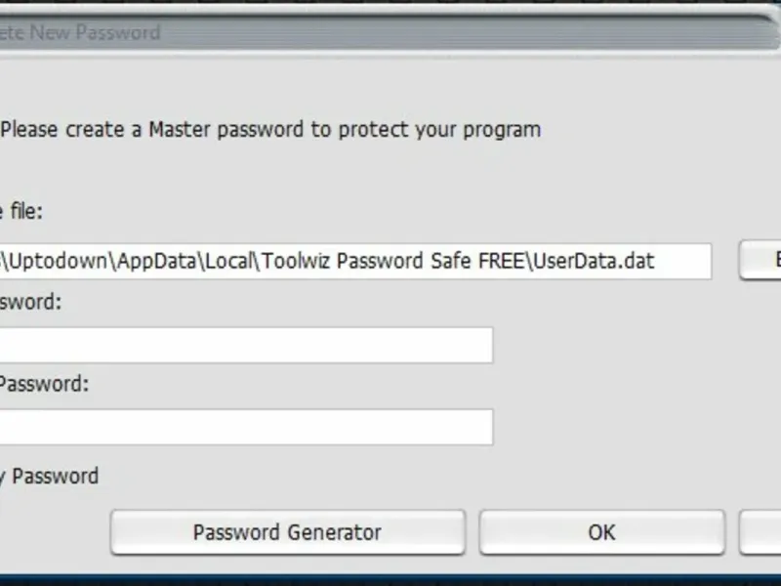Open the Password Generator
781x586 pixels.
(x=287, y=532)
